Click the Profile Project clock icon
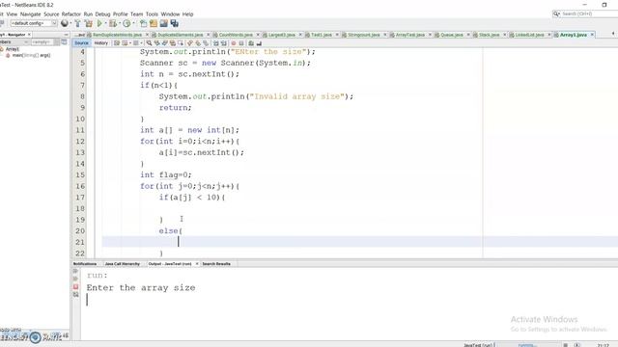This screenshot has width=618, height=347. [x=126, y=23]
